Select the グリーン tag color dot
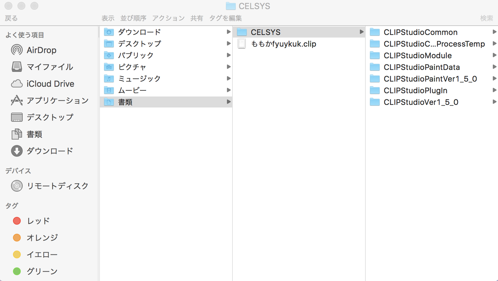Screen dimensions: 498x281 [x=17, y=271]
